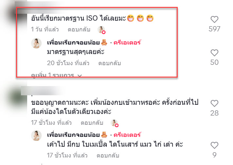Like creator reply with 50 likes
The width and height of the screenshot is (233, 165).
click(214, 53)
